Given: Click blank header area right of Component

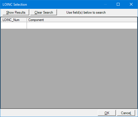Looking at the screenshot, I should click(91, 20).
